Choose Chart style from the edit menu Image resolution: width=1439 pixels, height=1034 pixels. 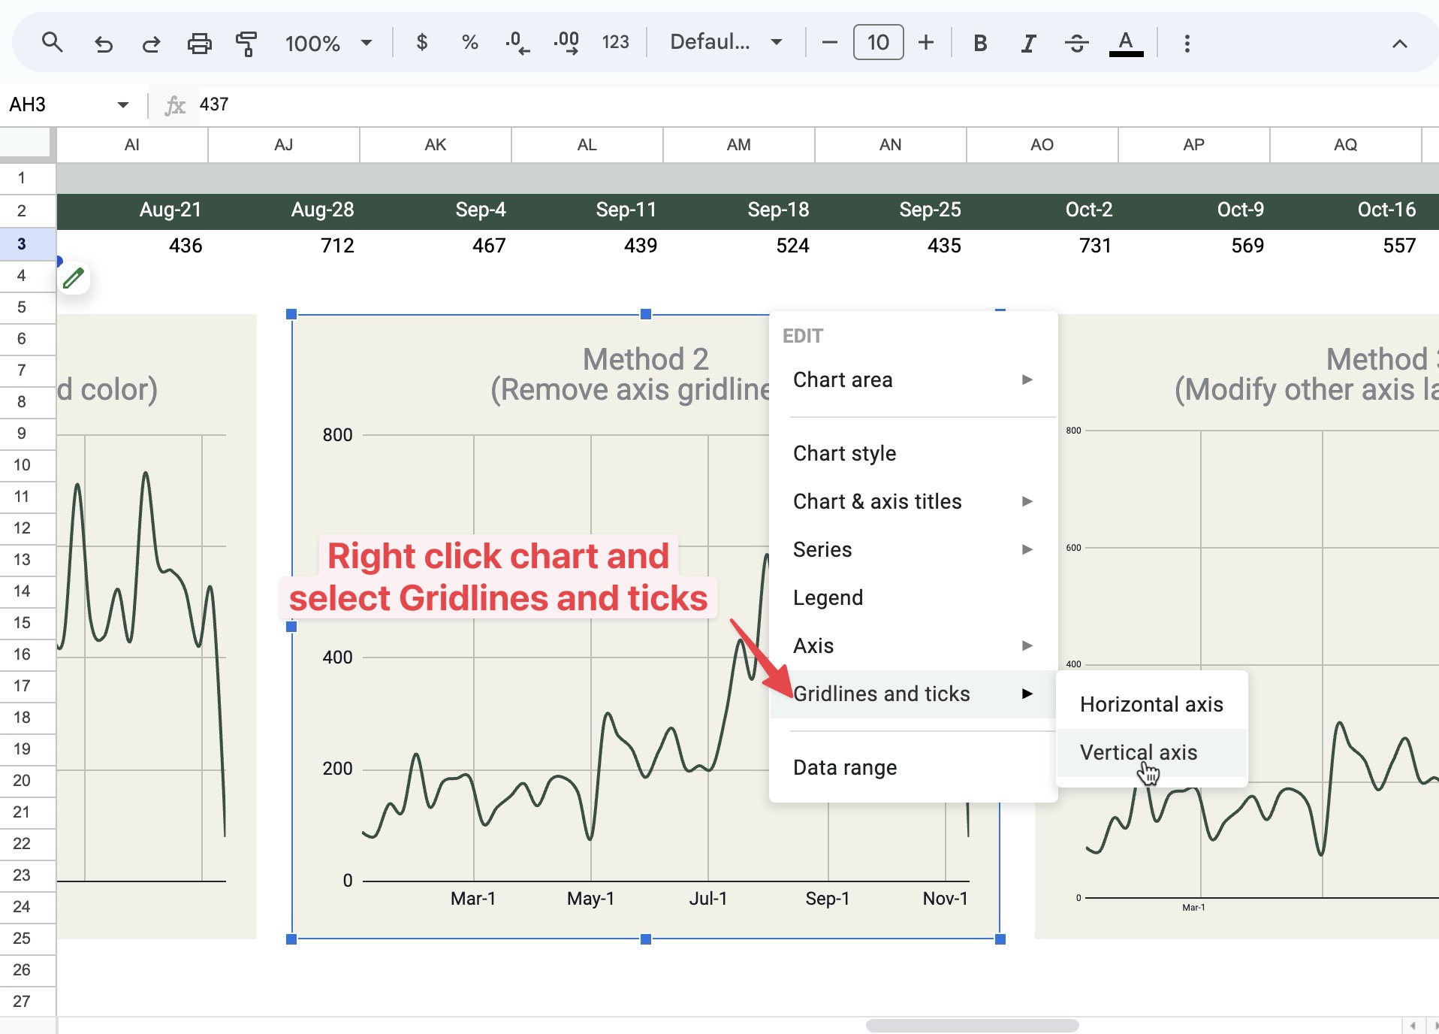pos(843,453)
